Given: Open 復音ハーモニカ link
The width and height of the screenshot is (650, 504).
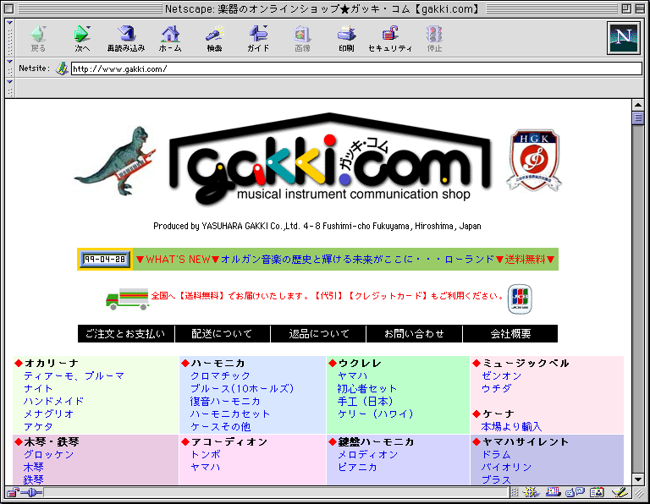Looking at the screenshot, I should pyautogui.click(x=225, y=402).
